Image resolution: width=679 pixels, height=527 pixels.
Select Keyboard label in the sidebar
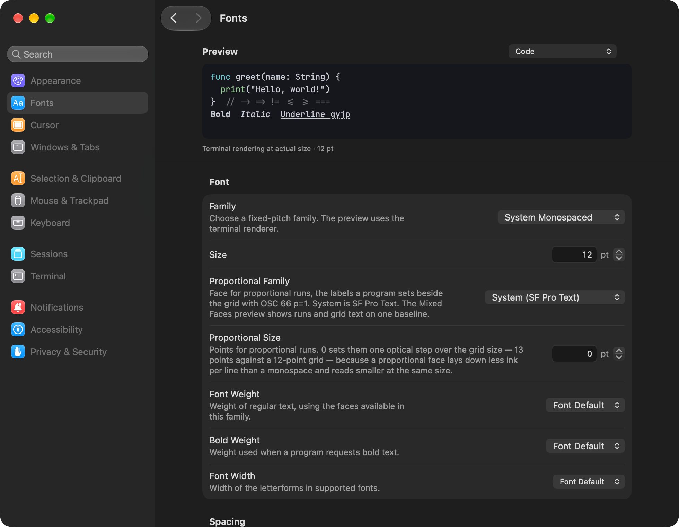click(50, 223)
